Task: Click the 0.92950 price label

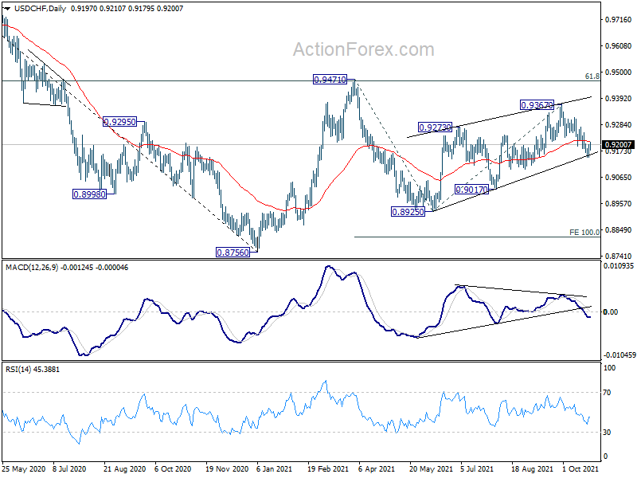Action: click(119, 122)
